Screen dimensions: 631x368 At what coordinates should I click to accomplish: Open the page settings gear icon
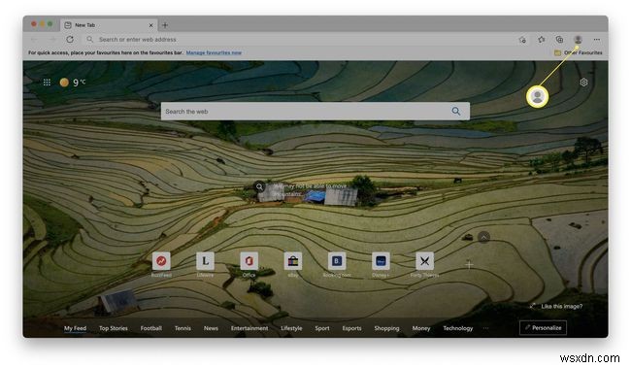(x=583, y=83)
